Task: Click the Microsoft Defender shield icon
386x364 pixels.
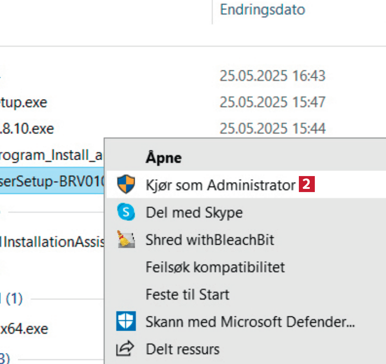Action: pos(125,322)
